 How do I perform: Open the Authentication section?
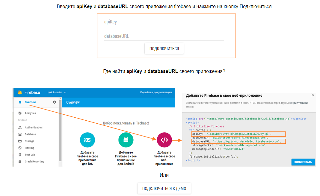[34, 127]
